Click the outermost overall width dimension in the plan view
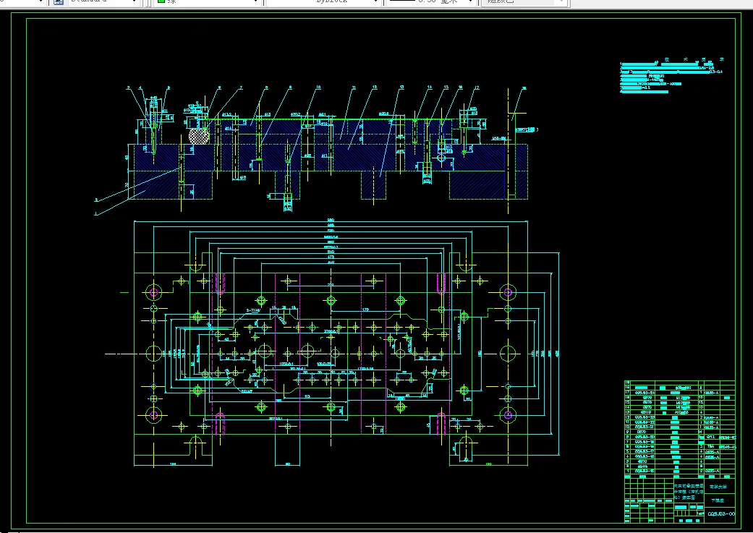The width and height of the screenshot is (753, 533). click(x=331, y=221)
